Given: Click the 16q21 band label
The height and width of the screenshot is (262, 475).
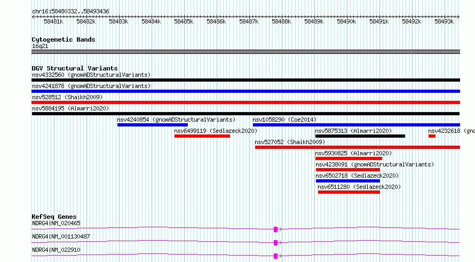Looking at the screenshot, I should pyautogui.click(x=40, y=46).
